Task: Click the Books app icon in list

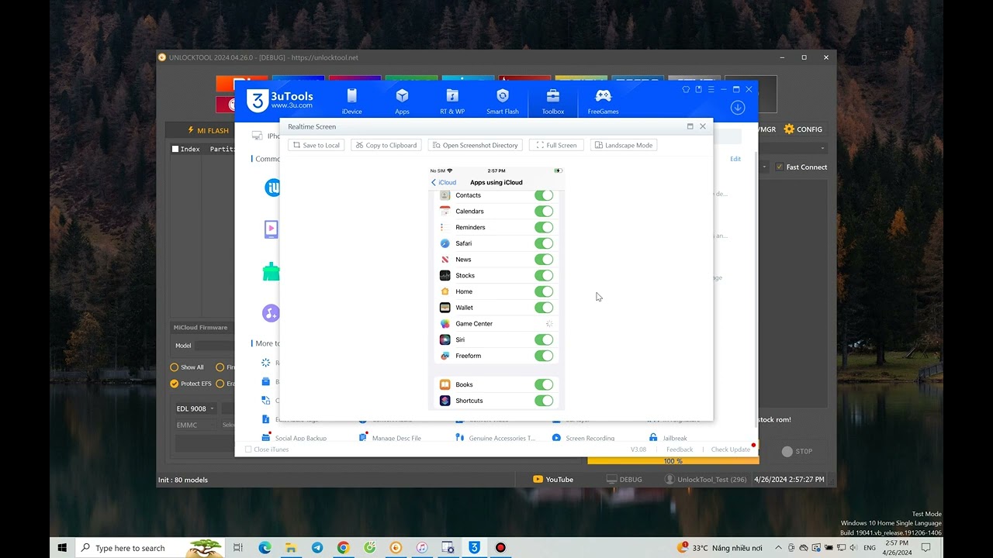Action: coord(445,384)
